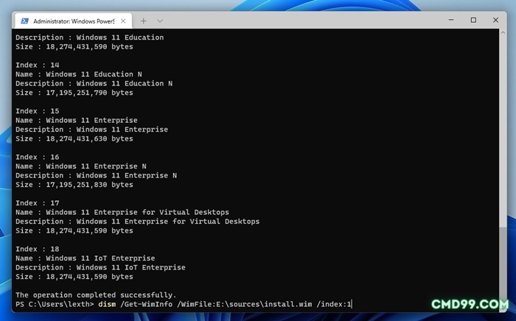This screenshot has width=516, height=321.
Task: Expand the new tab profile dropdown
Action: coord(160,21)
